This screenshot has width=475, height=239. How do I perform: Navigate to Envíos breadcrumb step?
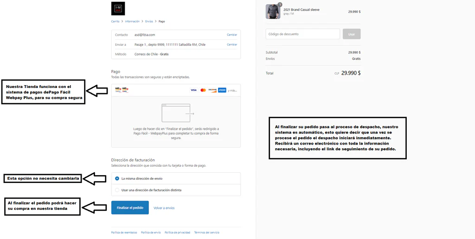point(149,21)
